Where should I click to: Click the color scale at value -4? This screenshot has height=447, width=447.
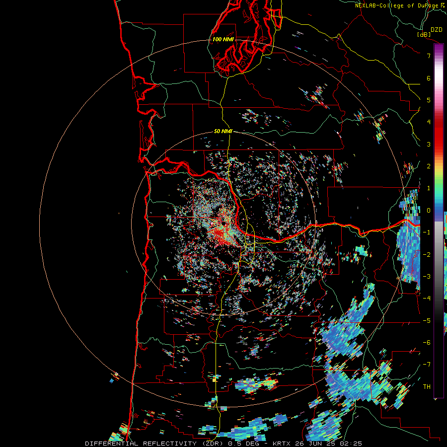tap(439, 298)
